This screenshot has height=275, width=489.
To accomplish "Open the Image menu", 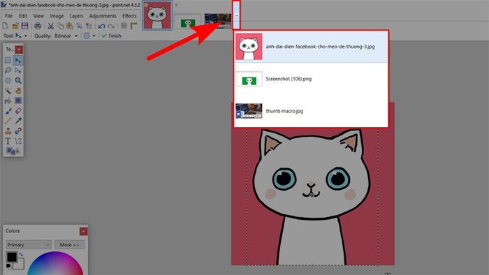I will click(57, 16).
